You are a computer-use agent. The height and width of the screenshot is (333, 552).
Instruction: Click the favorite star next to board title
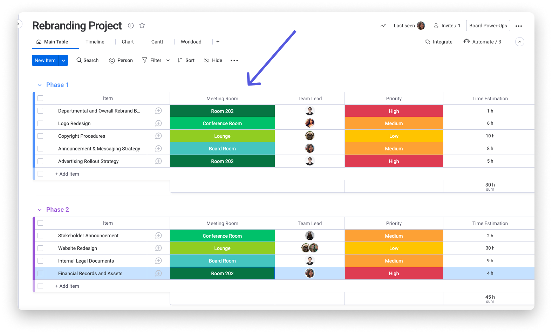(x=142, y=26)
